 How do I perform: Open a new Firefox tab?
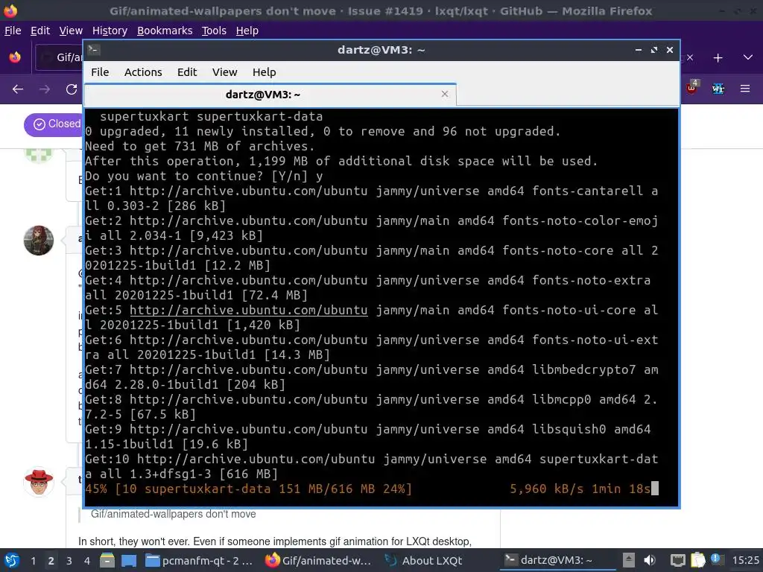point(718,58)
